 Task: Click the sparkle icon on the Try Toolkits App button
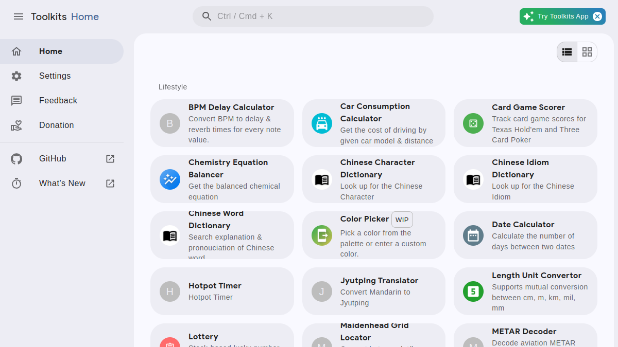(528, 16)
